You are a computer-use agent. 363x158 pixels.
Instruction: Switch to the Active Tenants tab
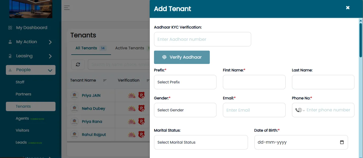(x=130, y=48)
